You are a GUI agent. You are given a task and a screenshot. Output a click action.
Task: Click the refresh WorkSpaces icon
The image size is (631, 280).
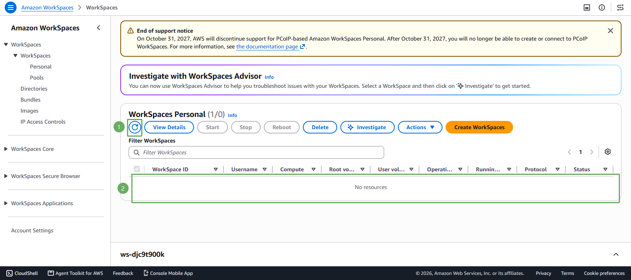(135, 127)
